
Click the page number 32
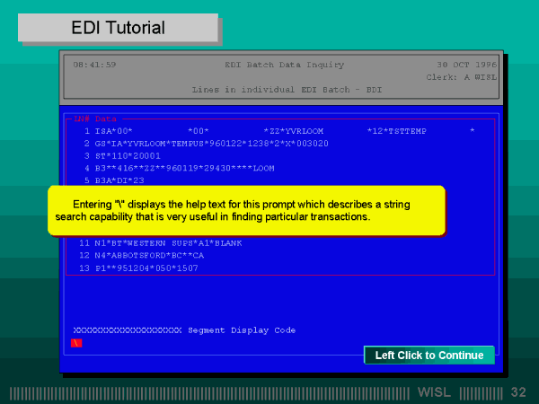click(518, 392)
